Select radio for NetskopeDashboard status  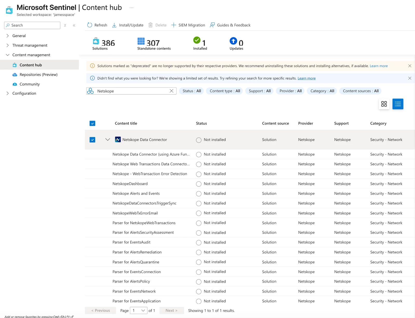[x=199, y=184]
